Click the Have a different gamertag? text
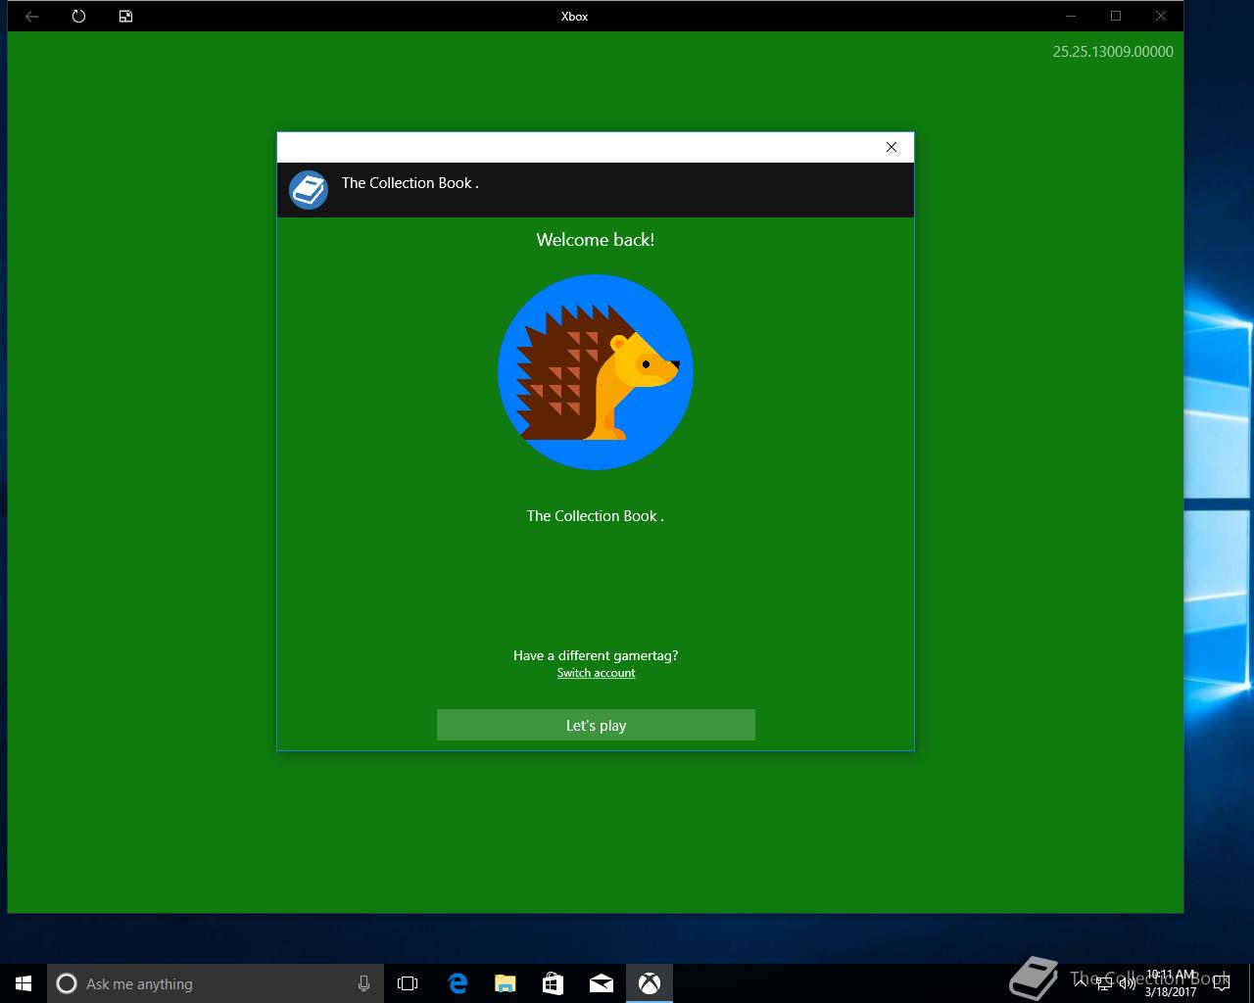Viewport: 1254px width, 1003px height. click(596, 655)
